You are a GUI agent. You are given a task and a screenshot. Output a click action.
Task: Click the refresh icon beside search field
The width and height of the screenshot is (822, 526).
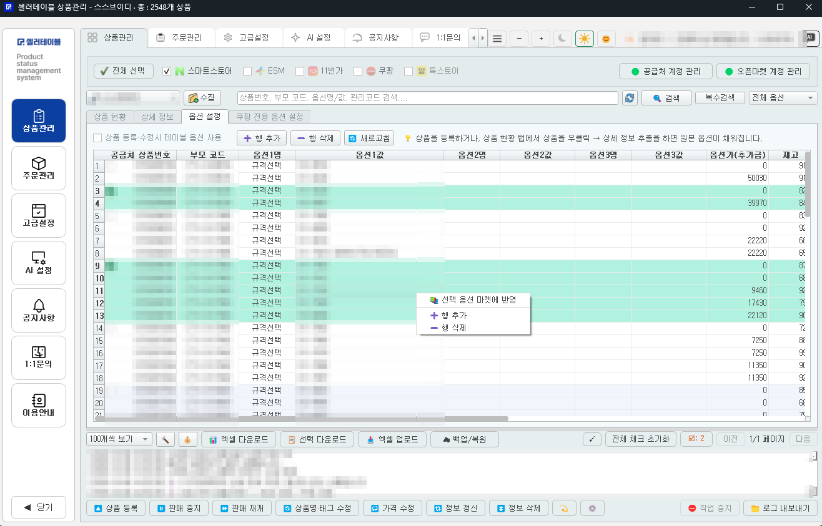[x=630, y=98]
